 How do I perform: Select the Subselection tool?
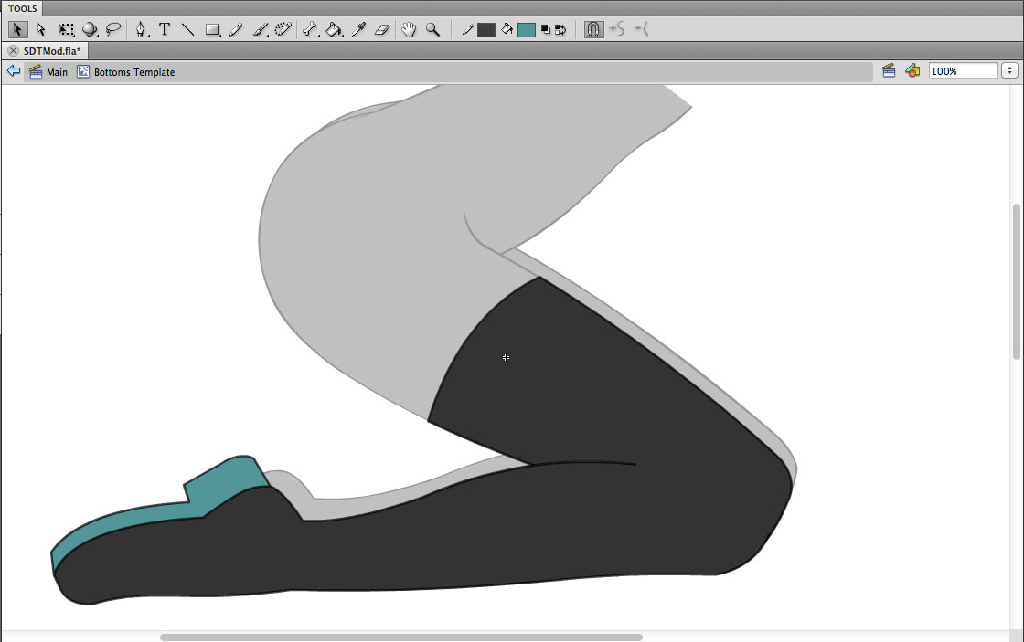41,29
